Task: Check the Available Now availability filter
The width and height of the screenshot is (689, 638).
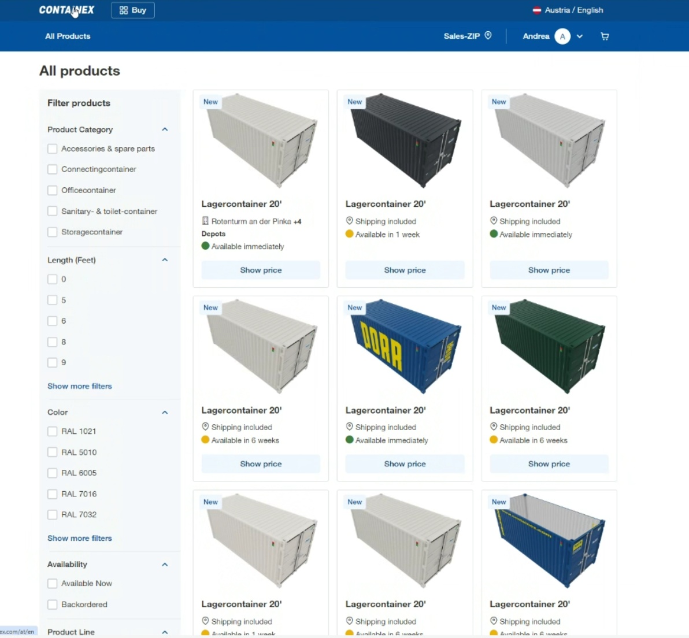Action: (x=52, y=584)
